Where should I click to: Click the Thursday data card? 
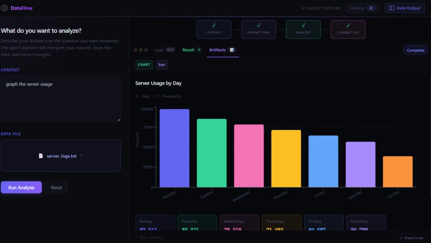pos(281,223)
